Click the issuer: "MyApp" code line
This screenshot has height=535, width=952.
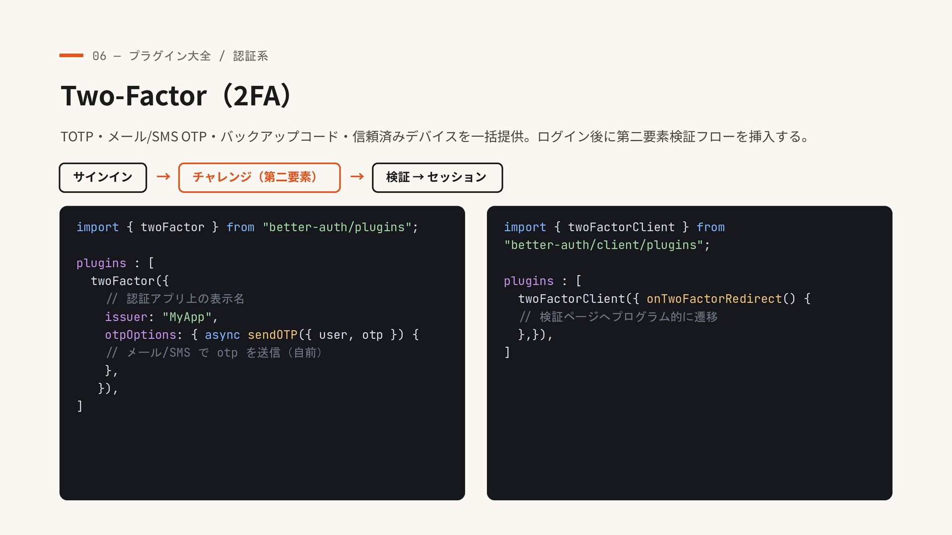(161, 317)
